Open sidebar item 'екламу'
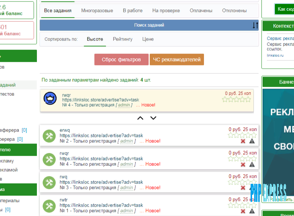Viewport: 294px width, 216px height. 7,161
